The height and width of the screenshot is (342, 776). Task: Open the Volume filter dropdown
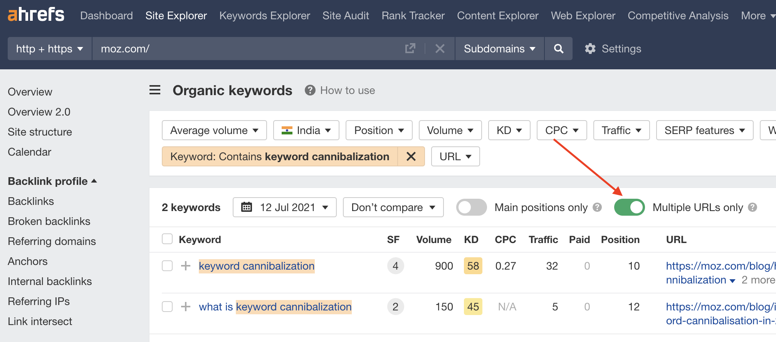450,130
